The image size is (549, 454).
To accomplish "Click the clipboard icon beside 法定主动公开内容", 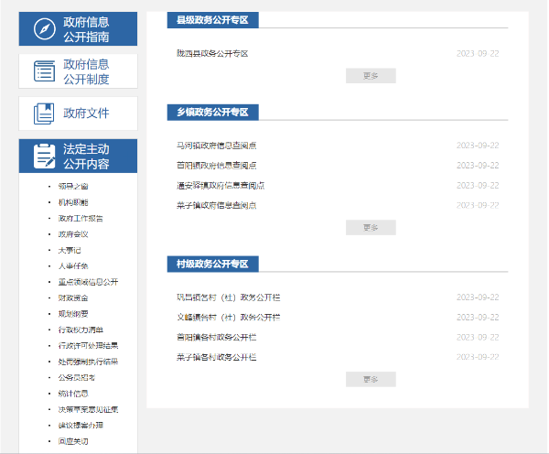I will coord(45,156).
